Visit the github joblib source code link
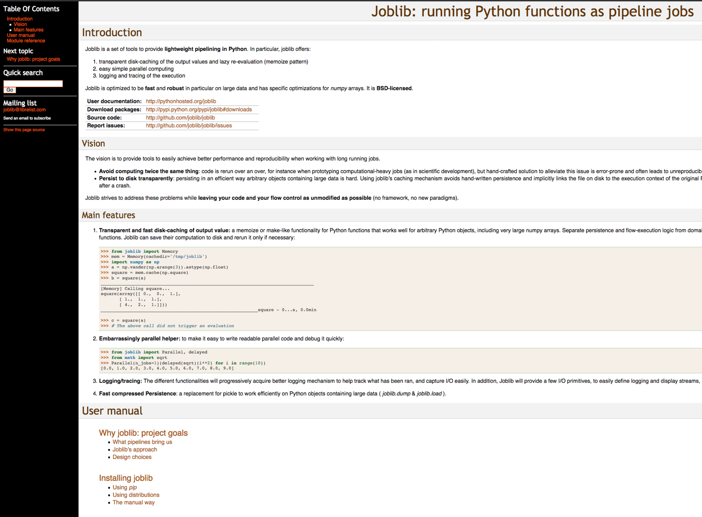This screenshot has width=702, height=517. point(180,118)
